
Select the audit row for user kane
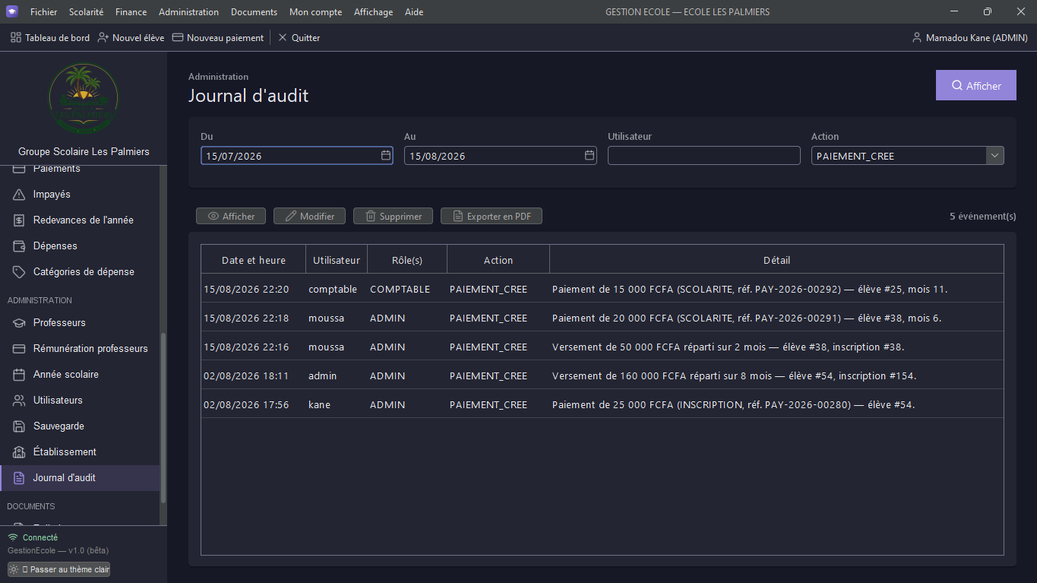pyautogui.click(x=602, y=405)
